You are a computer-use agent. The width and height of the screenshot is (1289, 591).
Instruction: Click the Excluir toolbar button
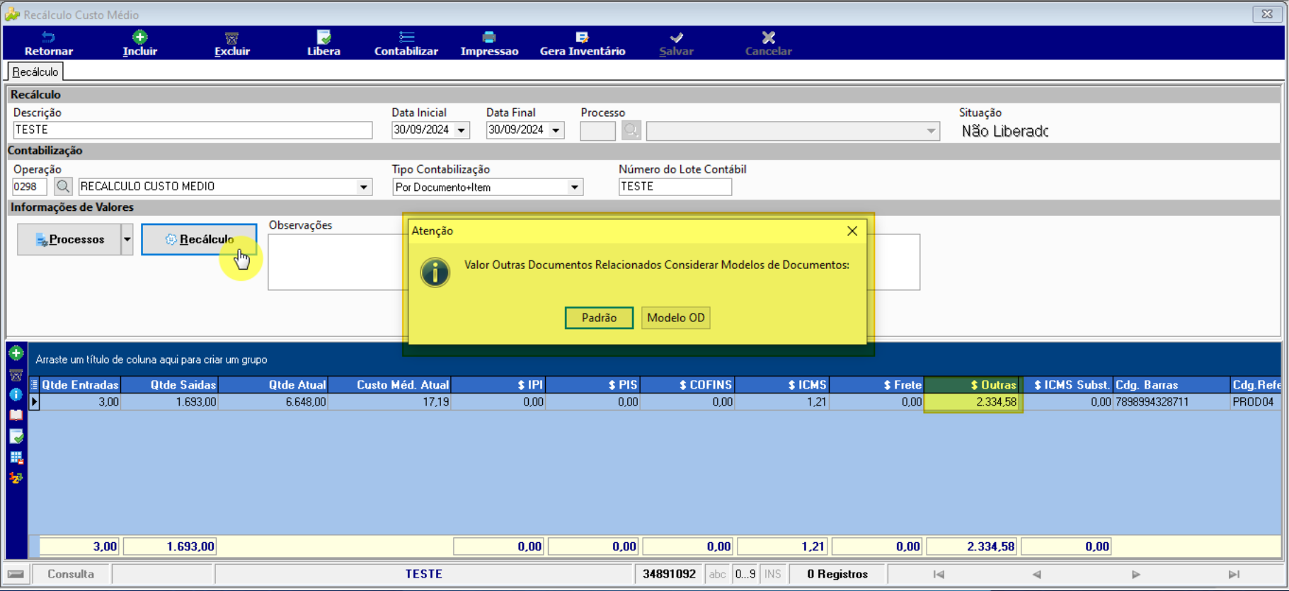click(231, 43)
